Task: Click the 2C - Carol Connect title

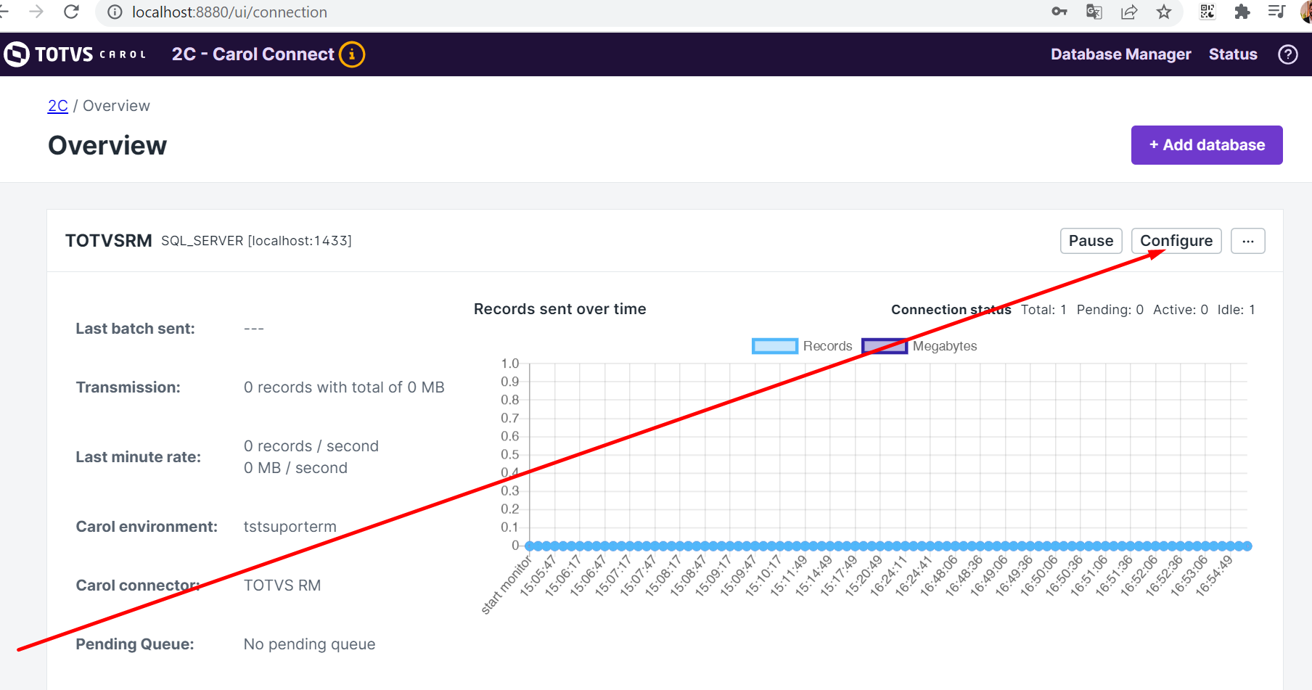Action: tap(253, 54)
